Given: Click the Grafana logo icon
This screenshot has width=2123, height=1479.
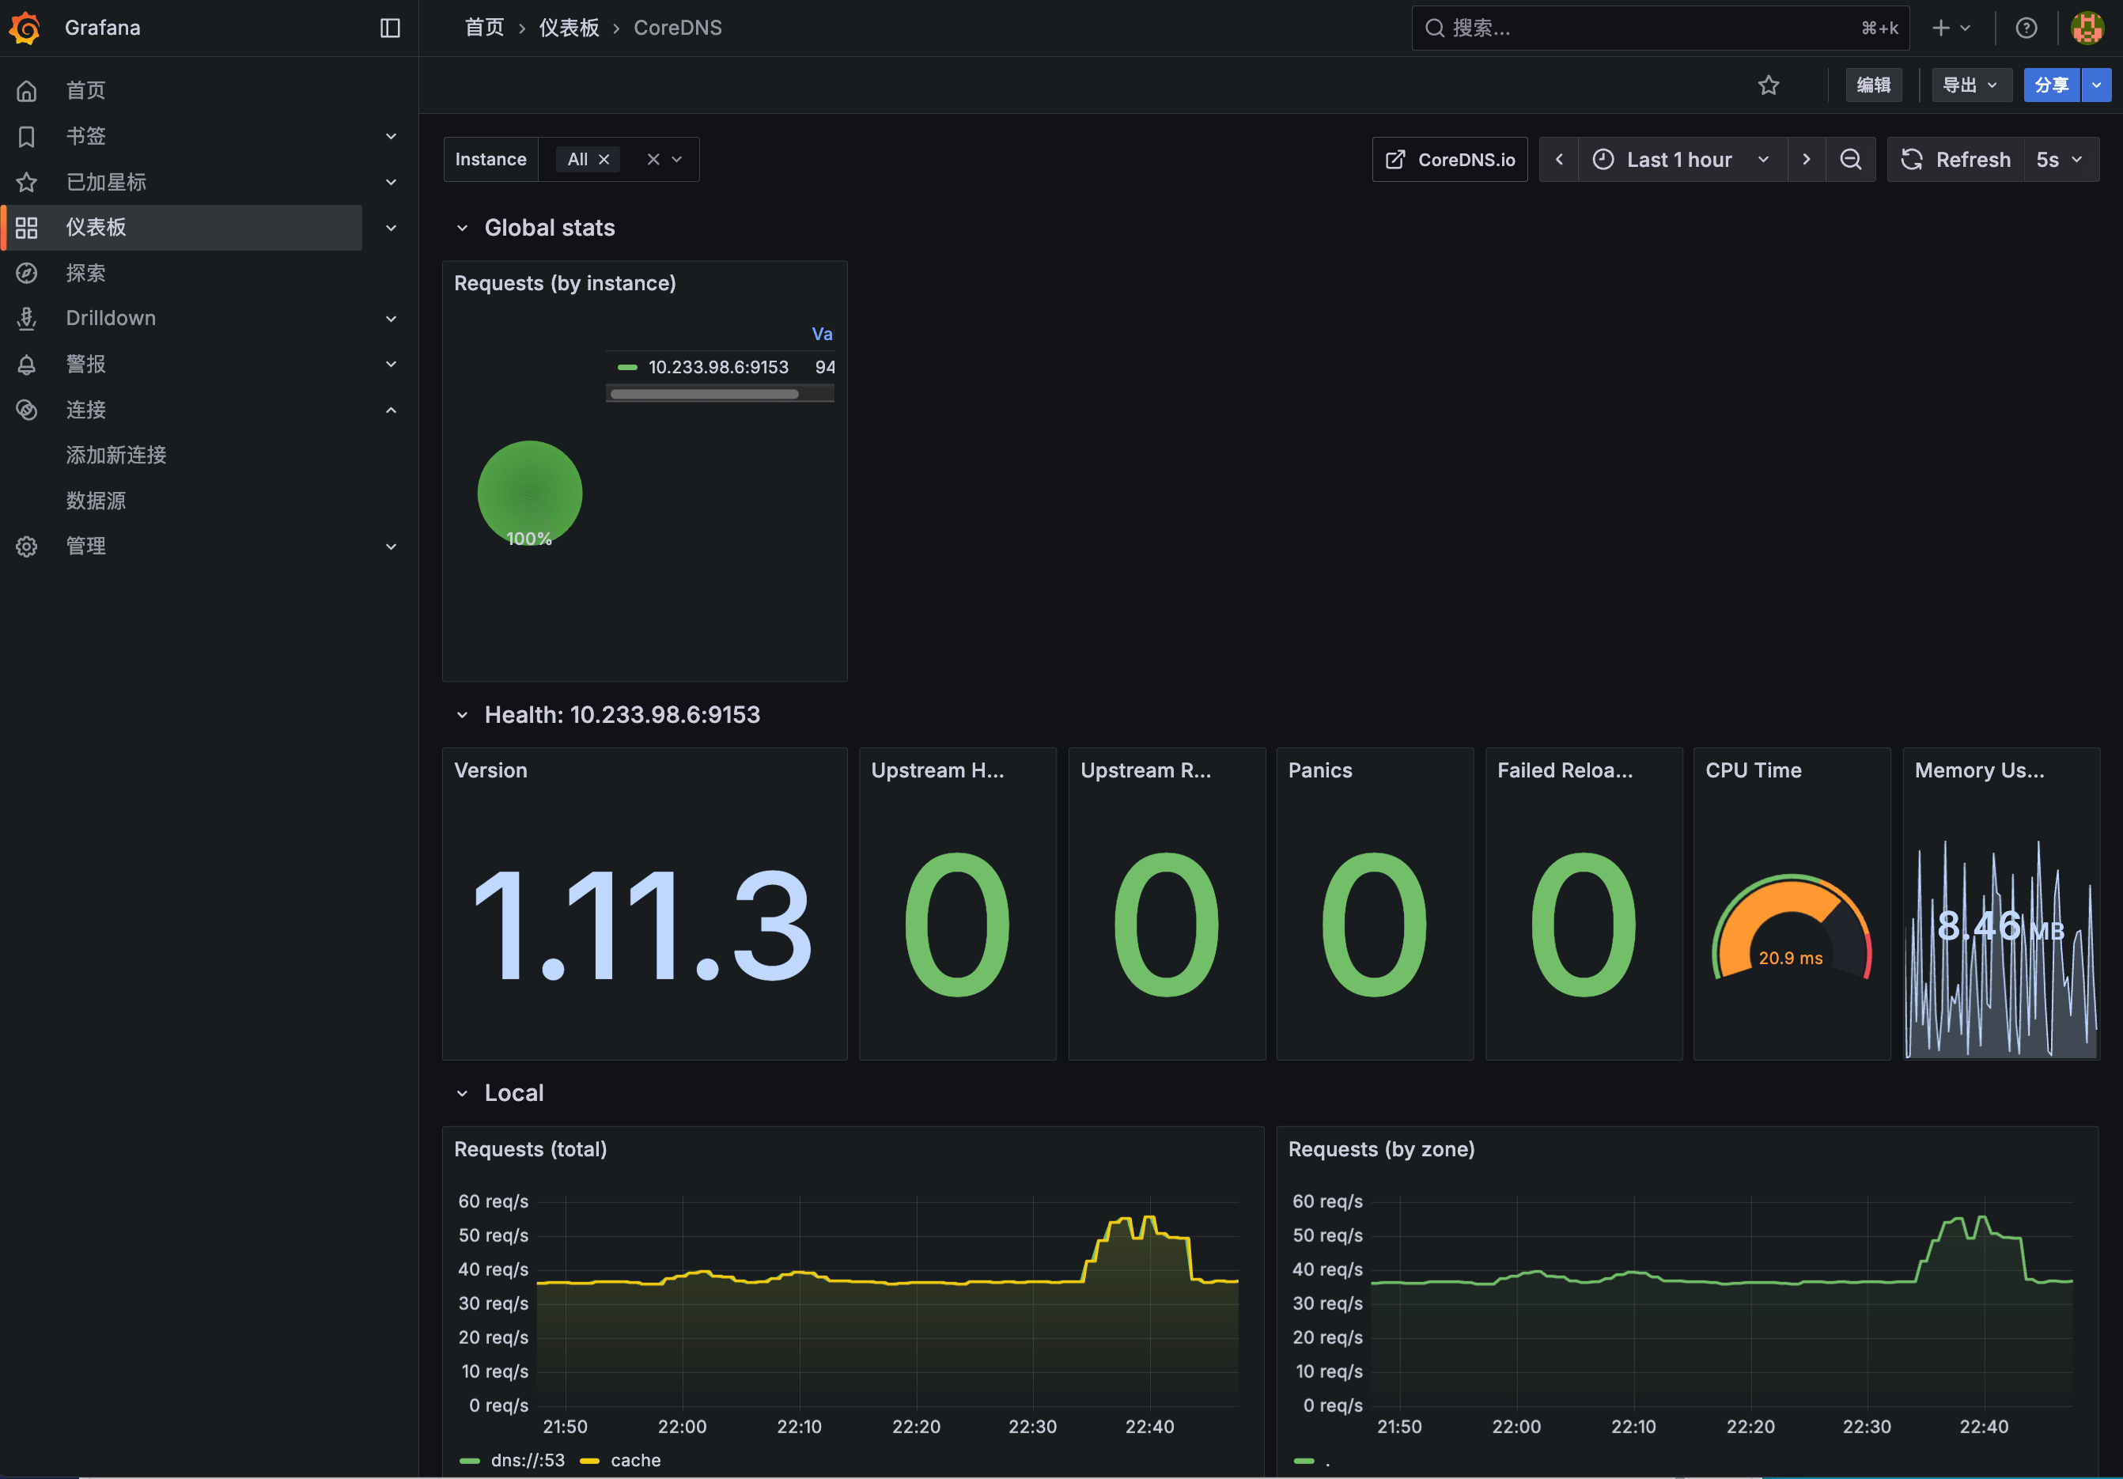Looking at the screenshot, I should pos(25,28).
